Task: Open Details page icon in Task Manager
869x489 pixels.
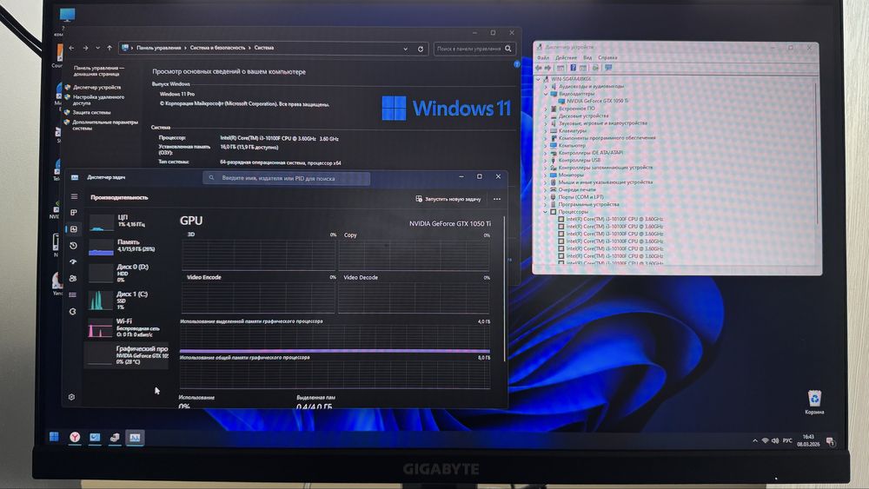Action: (73, 294)
